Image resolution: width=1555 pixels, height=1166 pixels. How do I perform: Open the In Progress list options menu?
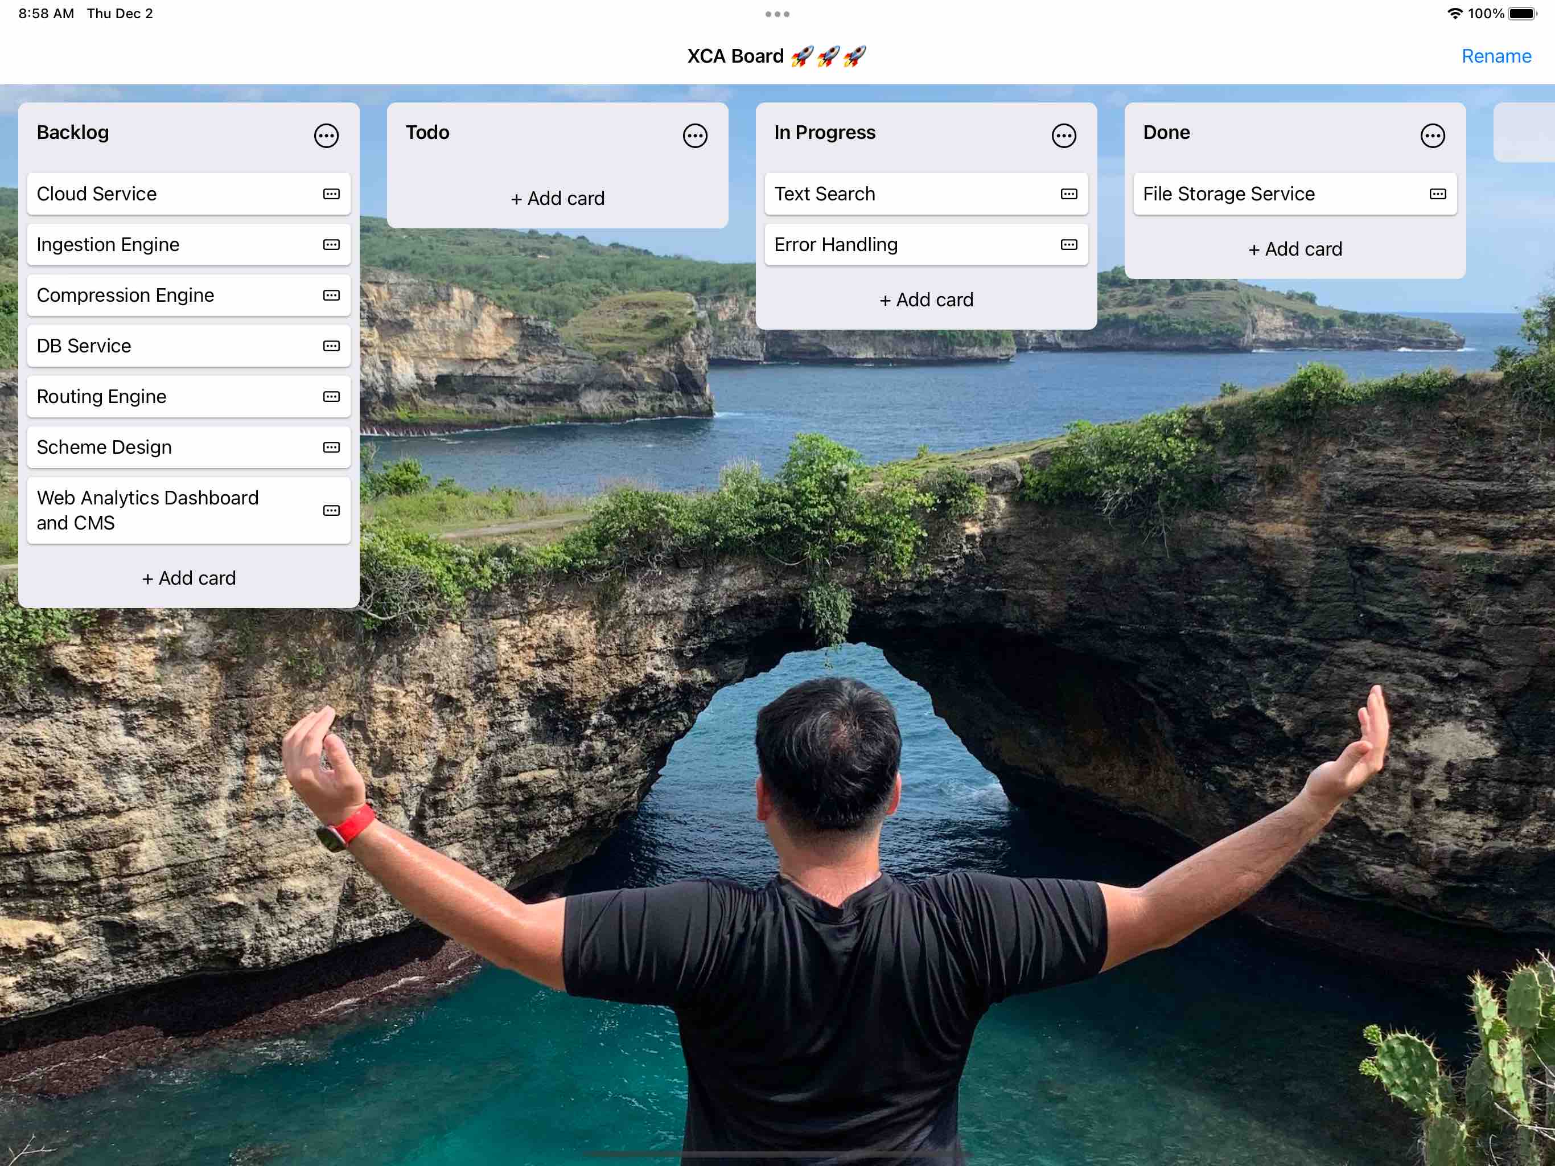click(x=1064, y=136)
